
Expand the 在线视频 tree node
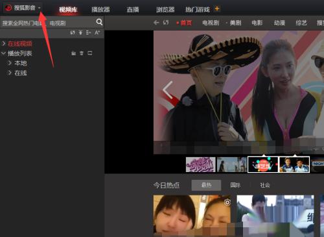point(4,44)
